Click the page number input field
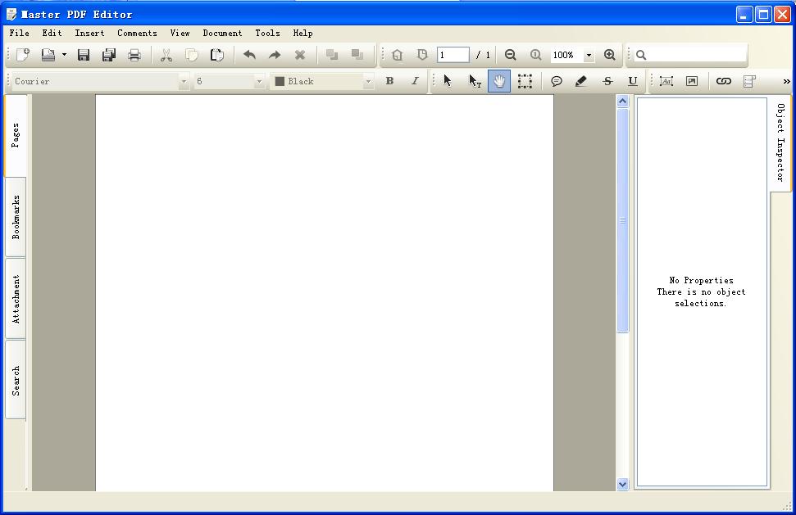The width and height of the screenshot is (796, 515). [453, 55]
